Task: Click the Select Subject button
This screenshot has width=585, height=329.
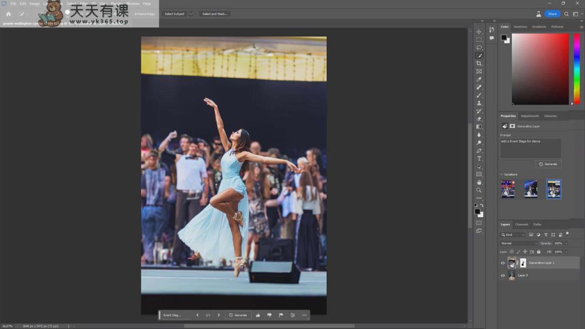Action: [x=175, y=14]
